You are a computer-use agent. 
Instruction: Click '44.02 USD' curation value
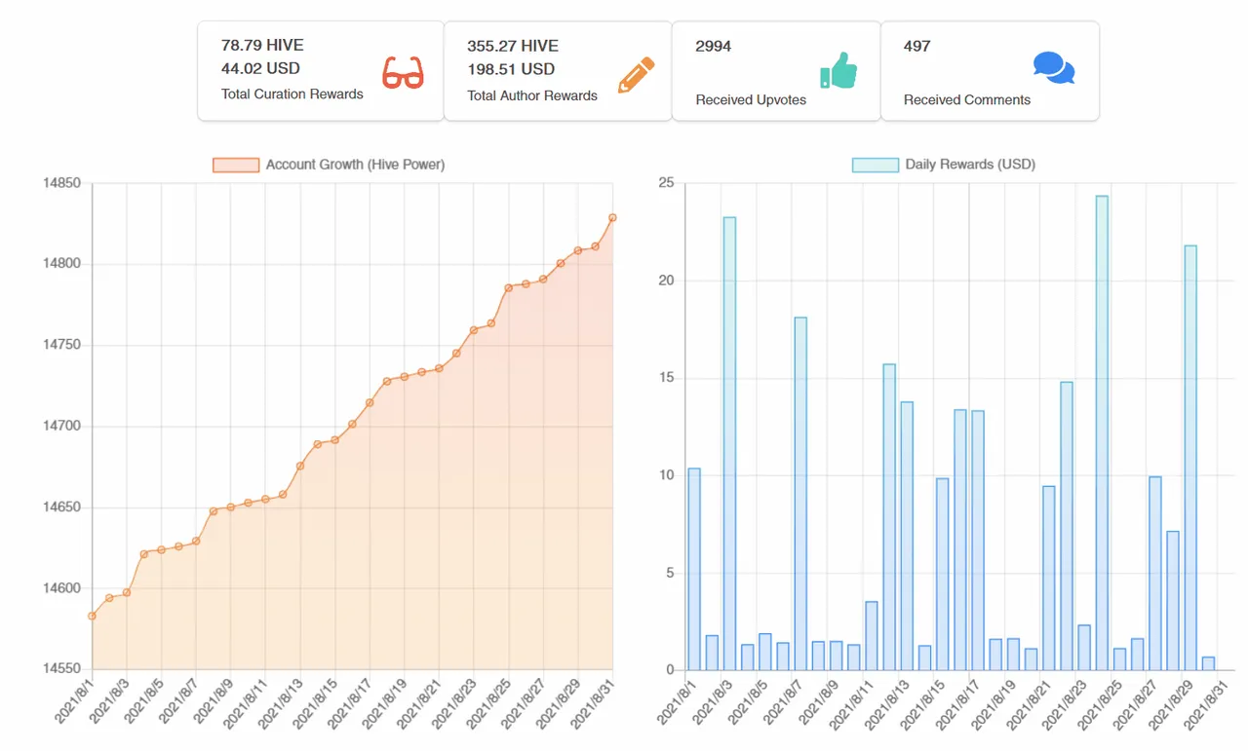click(260, 68)
